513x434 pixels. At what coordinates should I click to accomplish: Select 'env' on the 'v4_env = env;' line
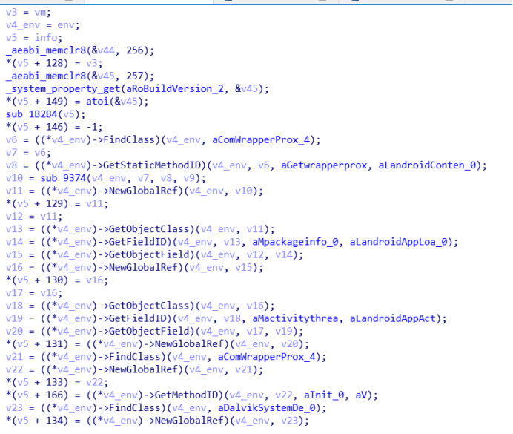pos(66,25)
